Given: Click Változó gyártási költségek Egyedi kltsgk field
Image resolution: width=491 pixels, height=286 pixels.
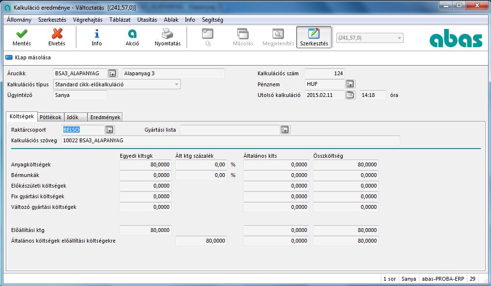Looking at the screenshot, I should [x=145, y=207].
